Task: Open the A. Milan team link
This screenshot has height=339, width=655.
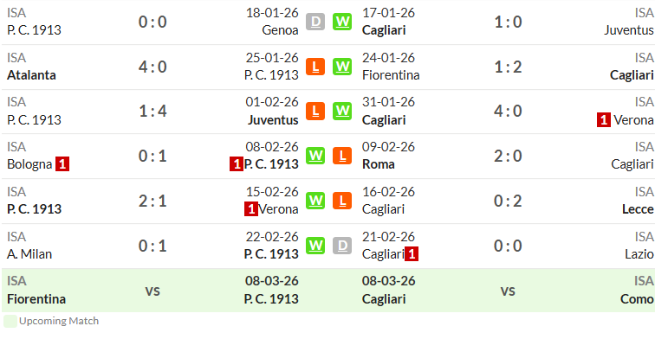Action: click(29, 254)
